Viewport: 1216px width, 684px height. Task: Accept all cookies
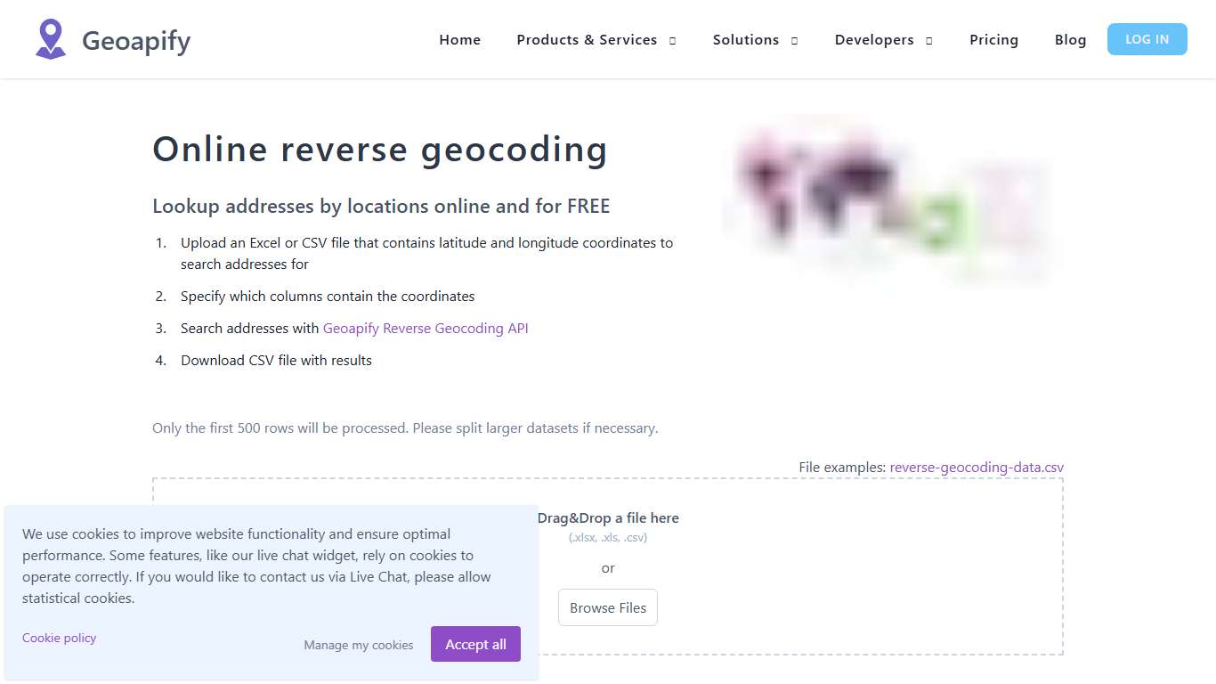coord(475,644)
